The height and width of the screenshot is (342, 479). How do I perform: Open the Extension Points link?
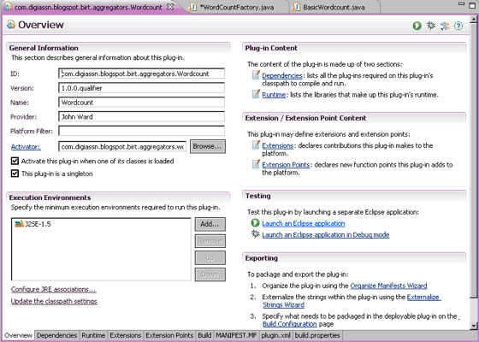pos(286,164)
